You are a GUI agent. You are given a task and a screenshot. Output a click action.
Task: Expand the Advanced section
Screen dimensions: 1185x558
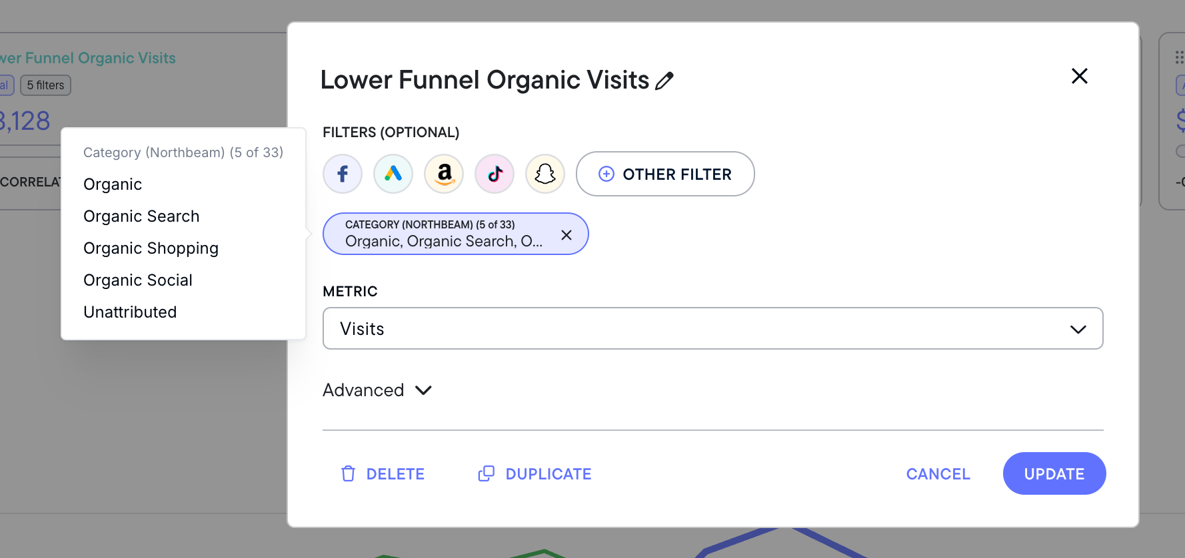pyautogui.click(x=377, y=390)
